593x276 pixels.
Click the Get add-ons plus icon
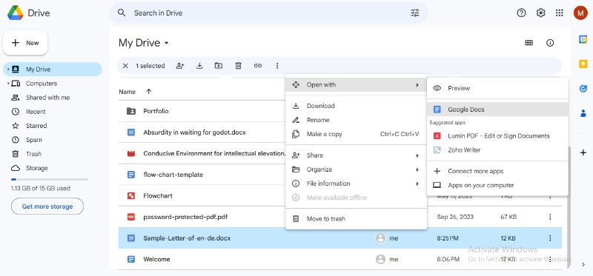pos(583,152)
